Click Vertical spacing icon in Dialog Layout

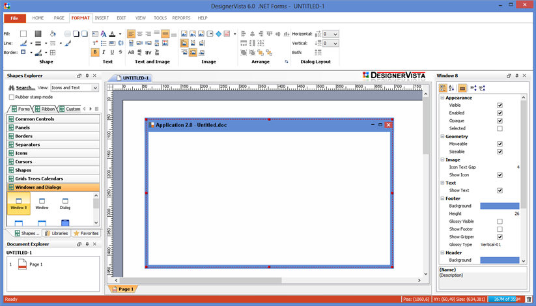pos(318,43)
